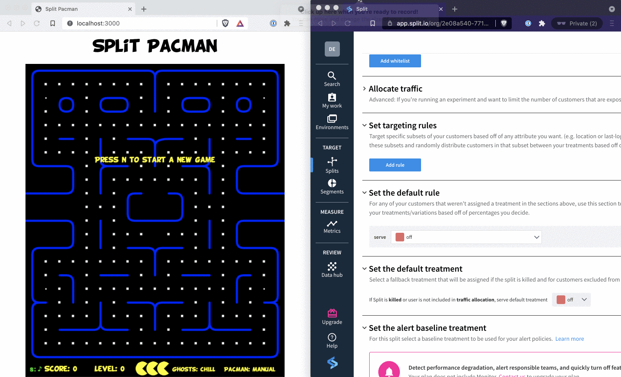Click the Split logo at sidebar bottom
621x377 pixels.
[x=332, y=363]
